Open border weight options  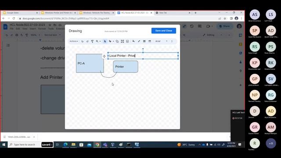[x=144, y=41]
